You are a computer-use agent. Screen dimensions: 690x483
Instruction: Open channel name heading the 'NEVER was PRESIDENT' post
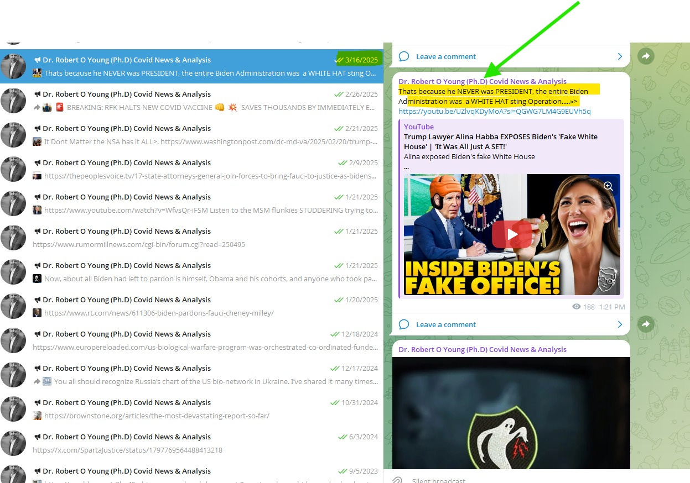pos(483,81)
